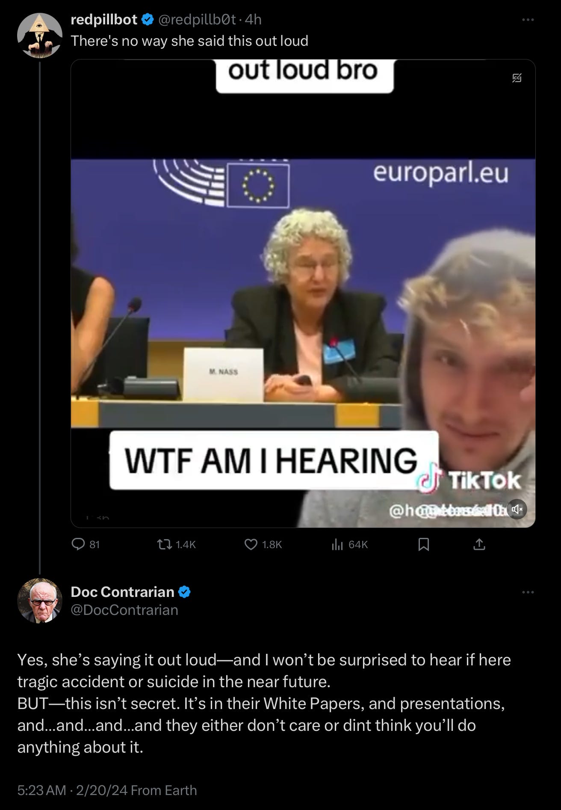Bookmark the redpillbot tweet

tap(424, 544)
